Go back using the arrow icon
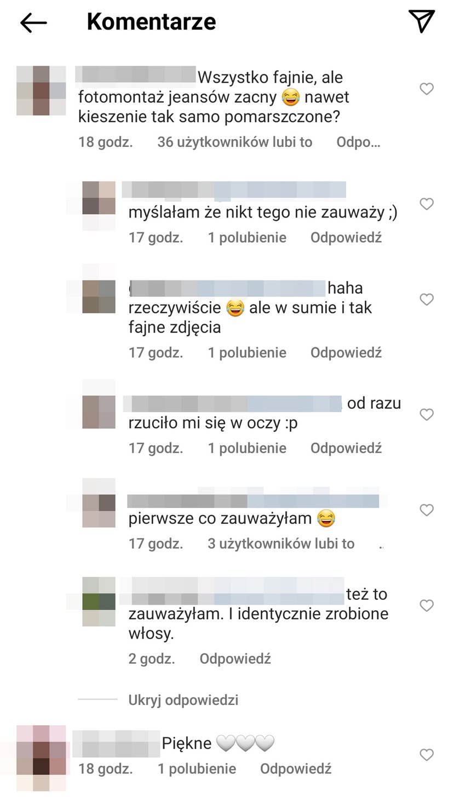This screenshot has width=460, height=797. pyautogui.click(x=33, y=22)
